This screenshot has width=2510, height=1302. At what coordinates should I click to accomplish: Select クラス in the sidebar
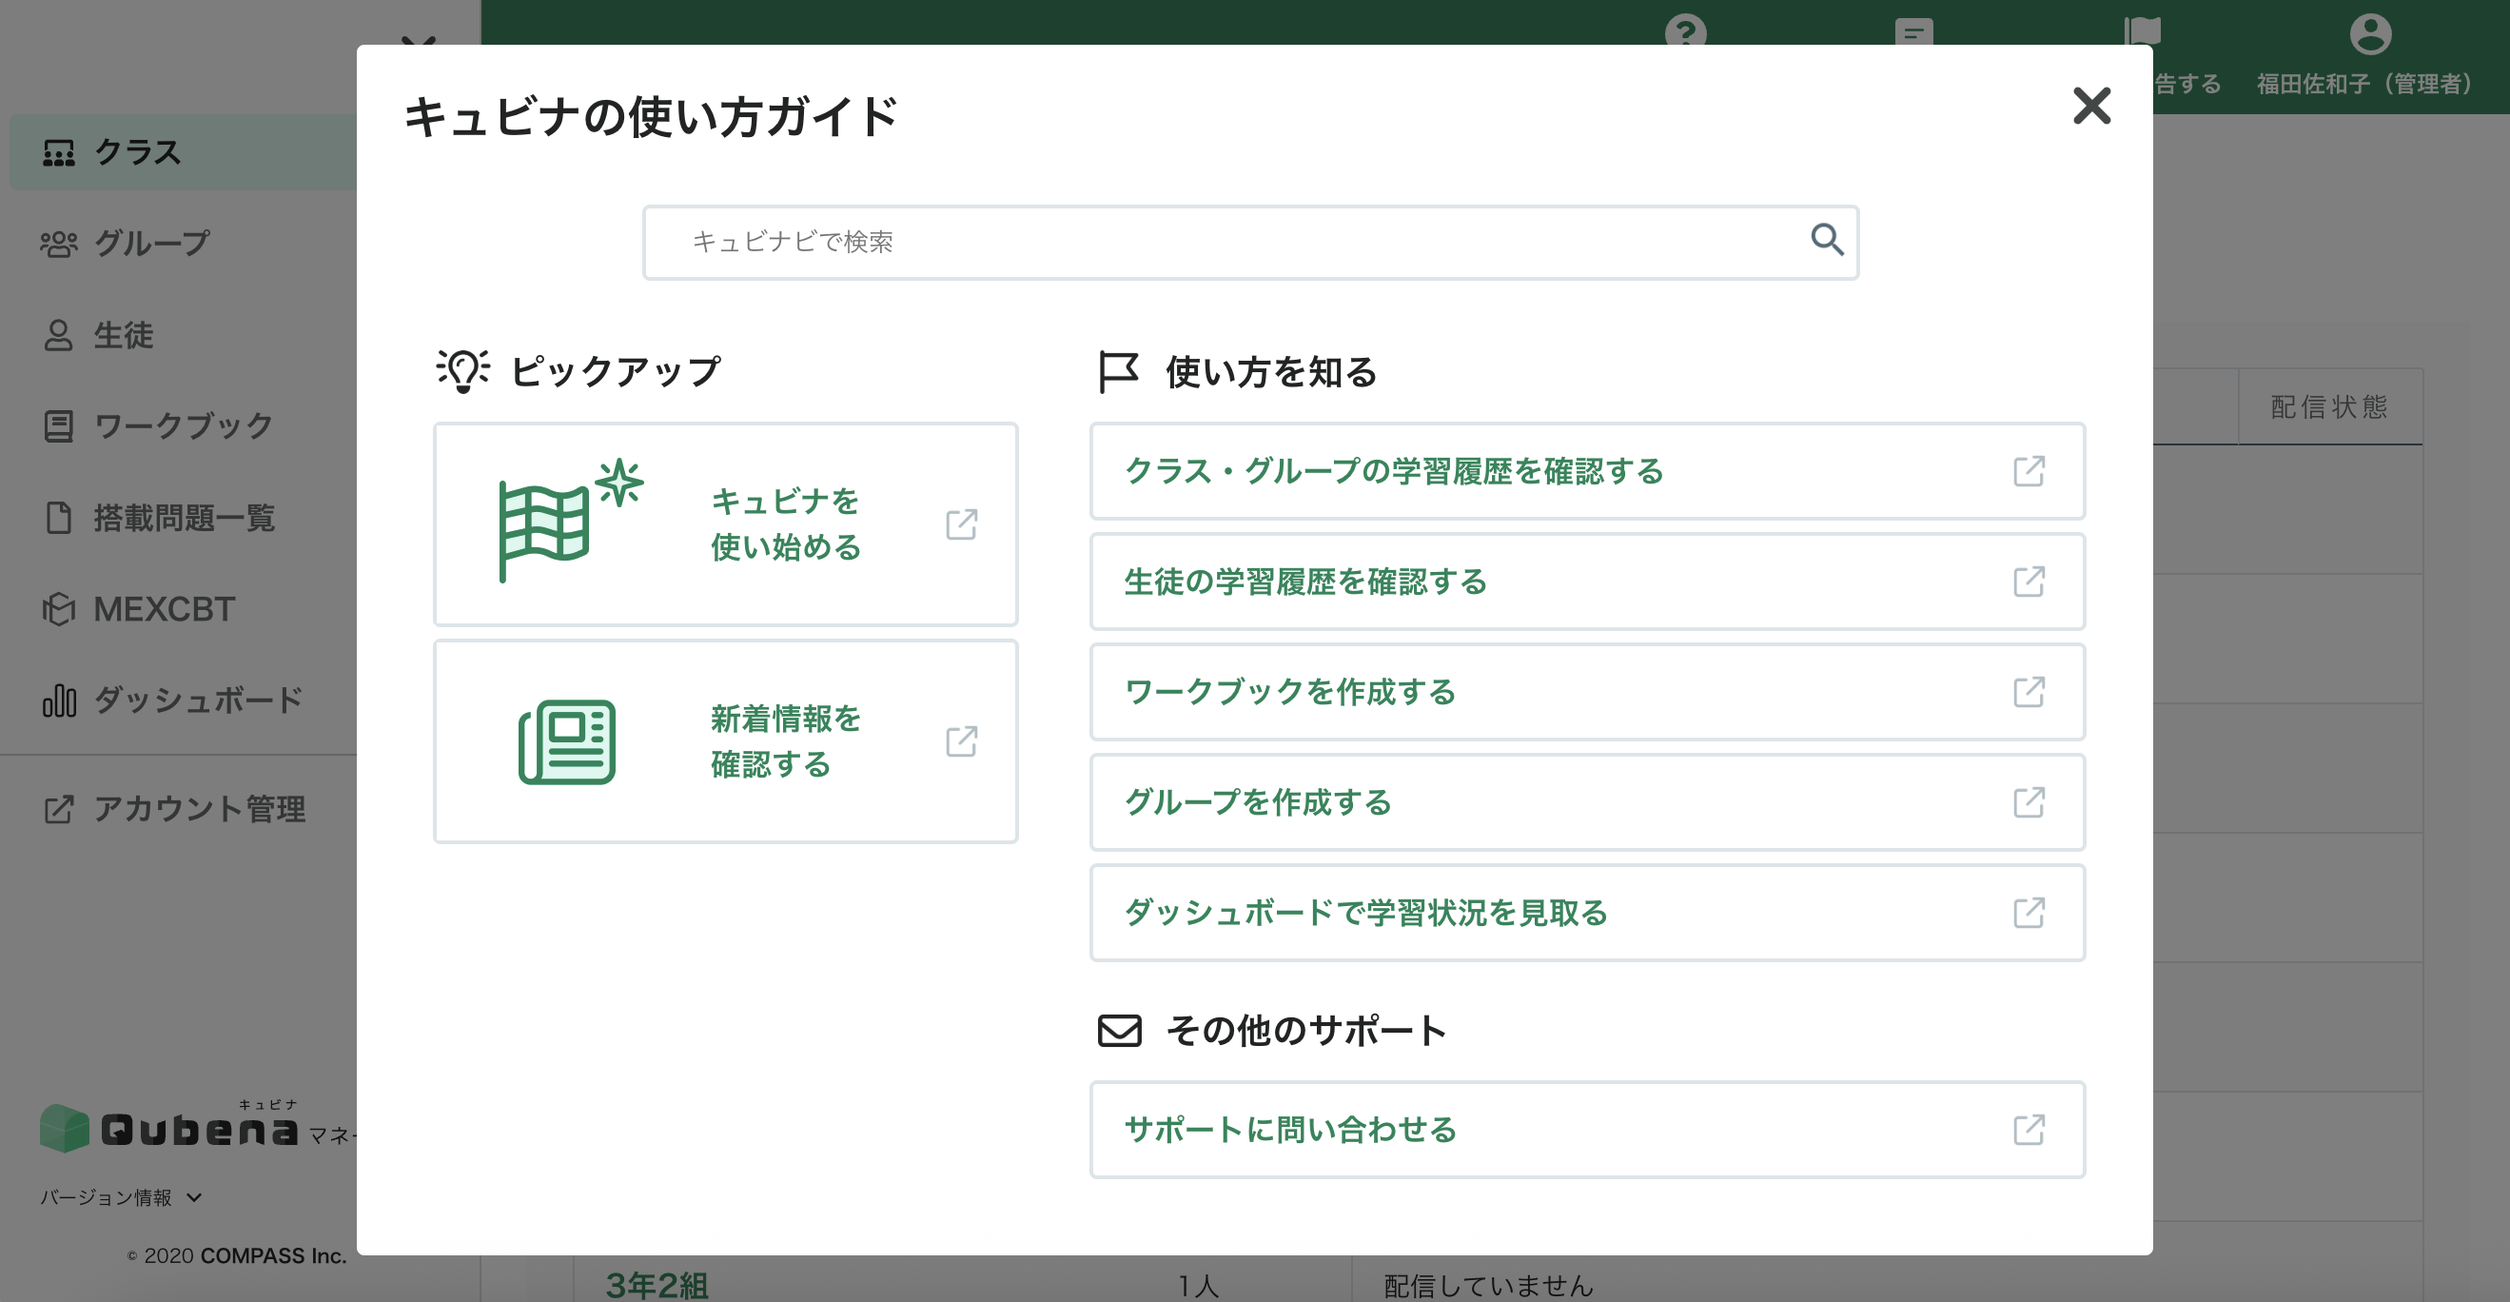[184, 152]
